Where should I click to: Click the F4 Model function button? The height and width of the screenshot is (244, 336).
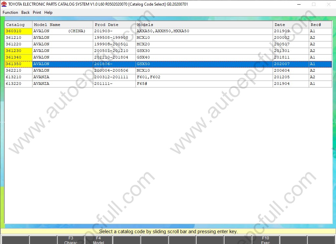pyautogui.click(x=98, y=240)
